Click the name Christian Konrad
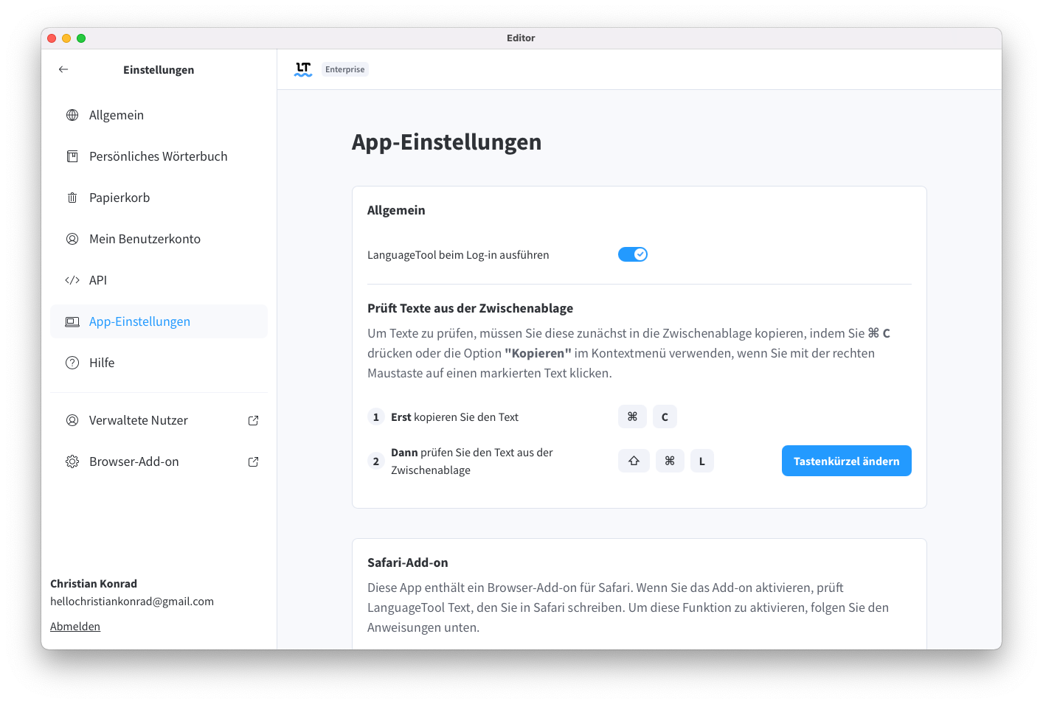 (94, 584)
